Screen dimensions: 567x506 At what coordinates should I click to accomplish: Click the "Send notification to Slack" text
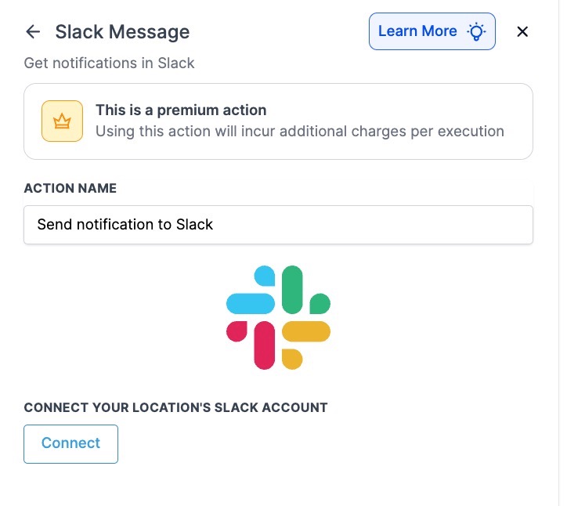125,225
